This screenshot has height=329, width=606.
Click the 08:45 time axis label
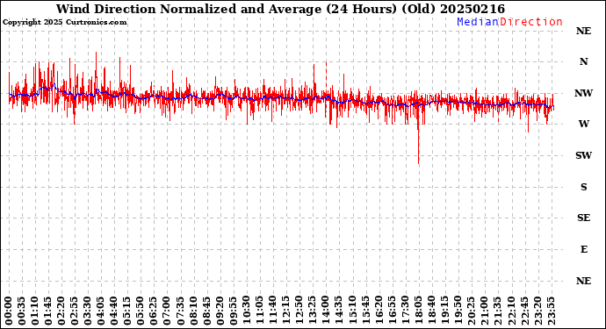[x=206, y=311]
